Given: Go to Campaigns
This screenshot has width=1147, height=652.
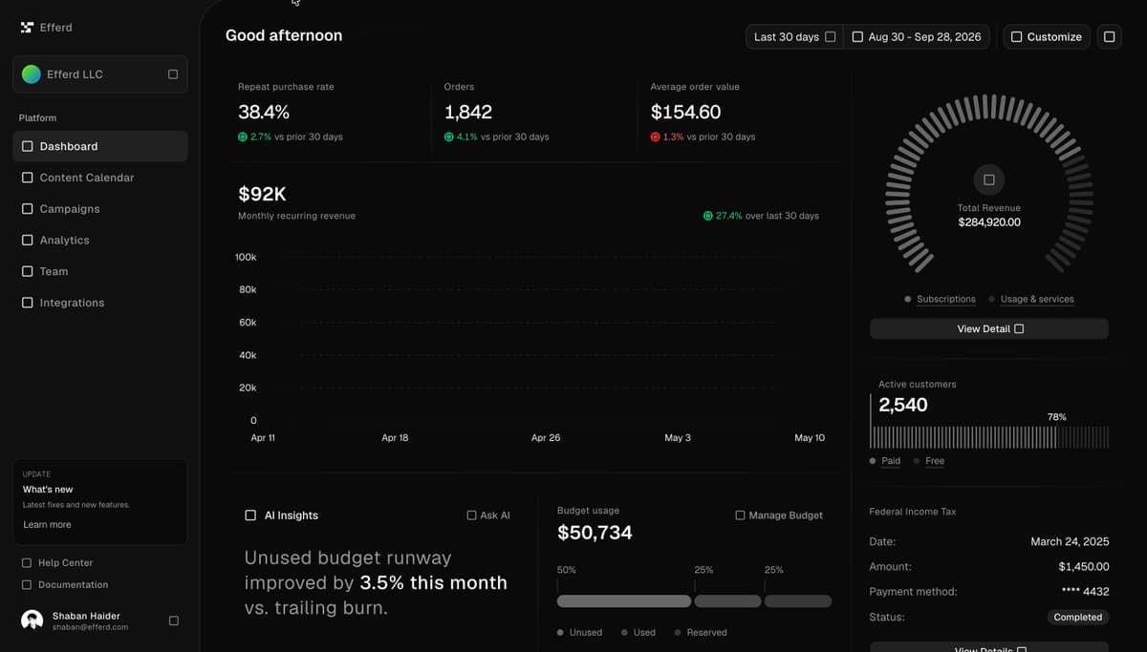Looking at the screenshot, I should coord(100,209).
